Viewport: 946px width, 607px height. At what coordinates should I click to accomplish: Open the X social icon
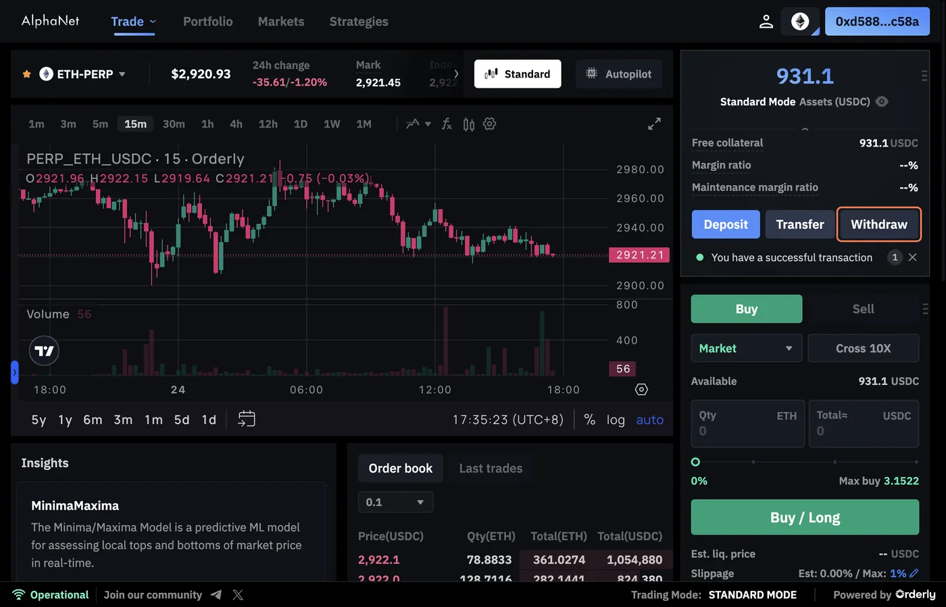(x=238, y=595)
